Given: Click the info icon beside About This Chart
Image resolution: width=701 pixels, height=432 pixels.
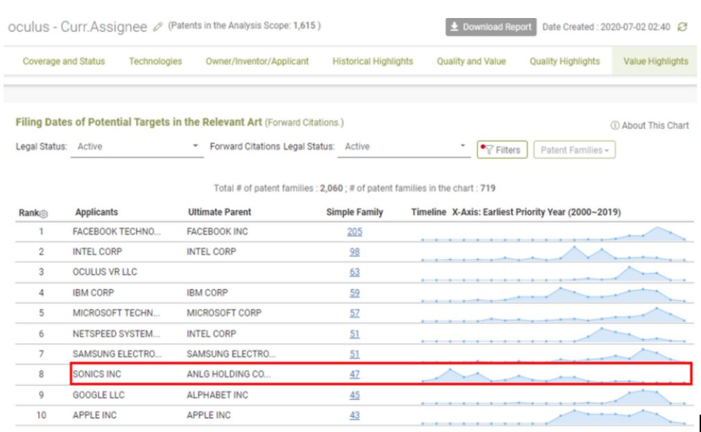Looking at the screenshot, I should pyautogui.click(x=615, y=126).
